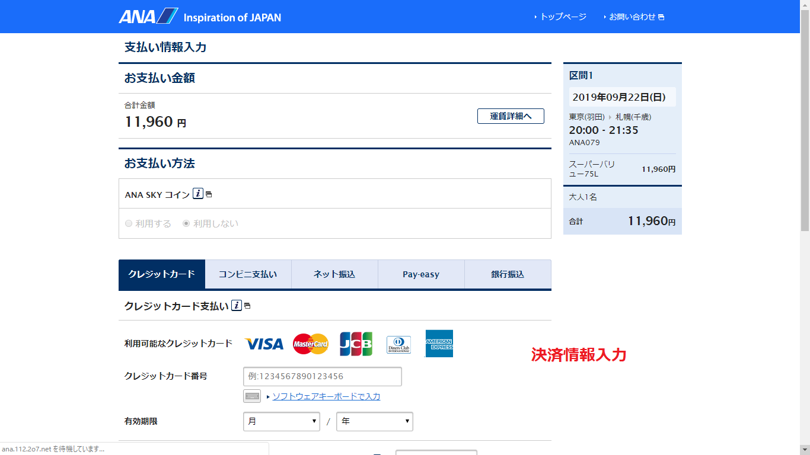The image size is (810, 455).
Task: Click the Diners Club logo
Action: coord(398,344)
